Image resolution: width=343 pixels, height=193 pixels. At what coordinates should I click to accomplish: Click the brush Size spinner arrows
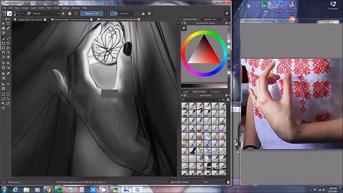[135, 13]
